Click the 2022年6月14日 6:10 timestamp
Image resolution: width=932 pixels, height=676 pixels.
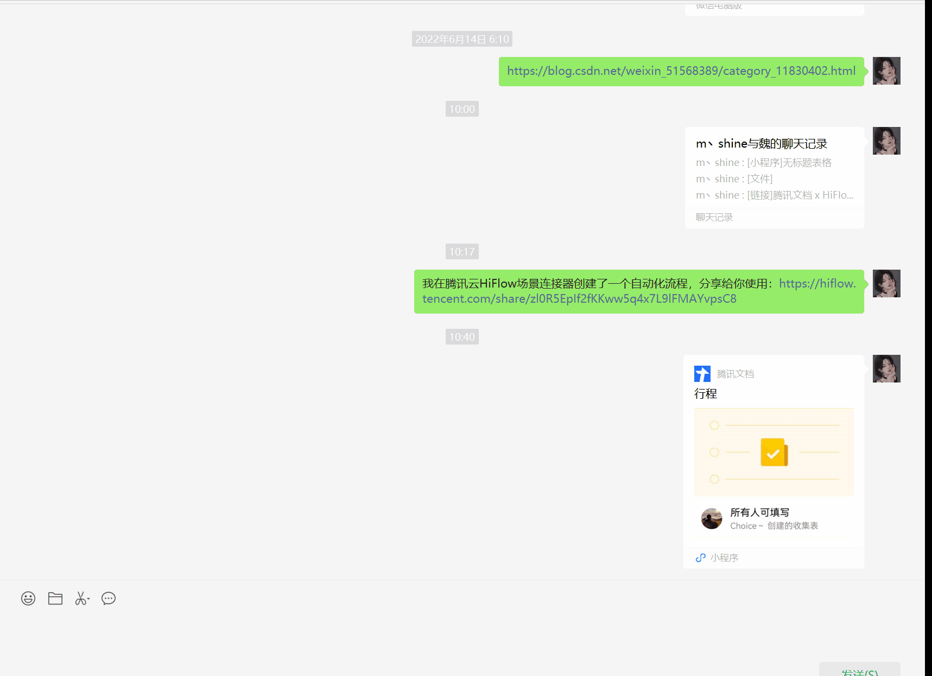click(462, 39)
